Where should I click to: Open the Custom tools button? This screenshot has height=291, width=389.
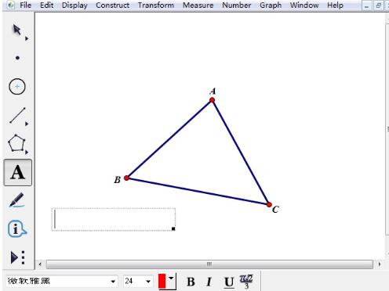(x=17, y=257)
